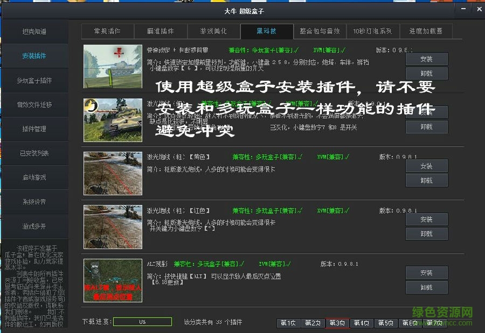
Task: Select 坦克知道 in the left sidebar
Action: 36,32
